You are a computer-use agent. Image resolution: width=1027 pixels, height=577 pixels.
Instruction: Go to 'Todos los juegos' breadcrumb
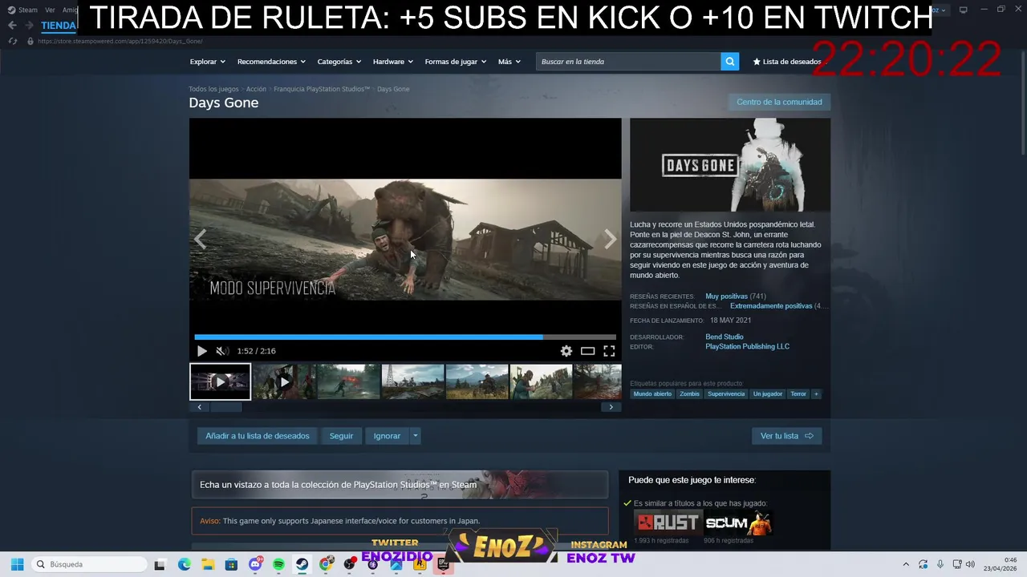tap(213, 89)
